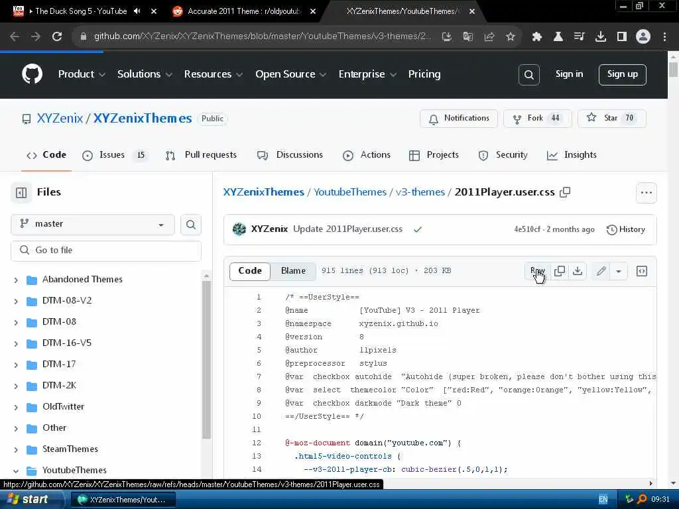Open the master branch selector
Screen dimensions: 679x509
click(x=93, y=224)
